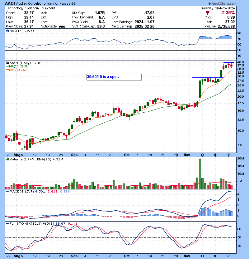
Task: Click the SCTR (SmlCap) value 99.3
Action: click(x=101, y=27)
